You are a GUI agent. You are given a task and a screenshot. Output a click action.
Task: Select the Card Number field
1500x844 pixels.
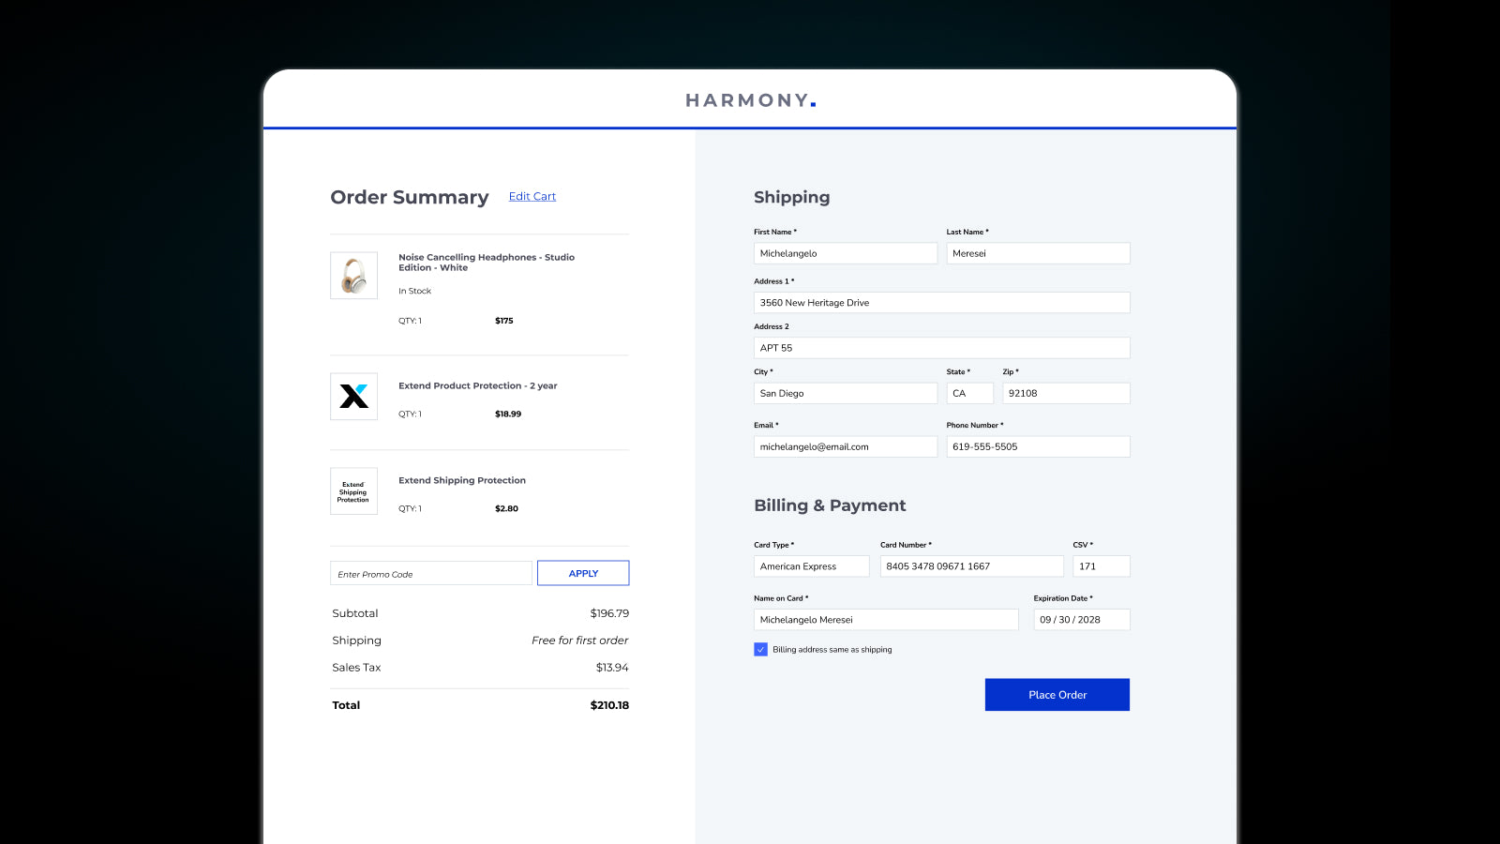(x=971, y=565)
